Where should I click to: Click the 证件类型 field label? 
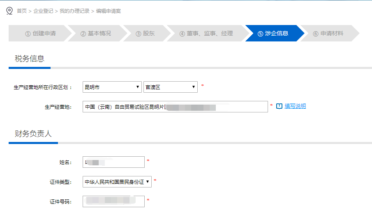click(x=60, y=182)
